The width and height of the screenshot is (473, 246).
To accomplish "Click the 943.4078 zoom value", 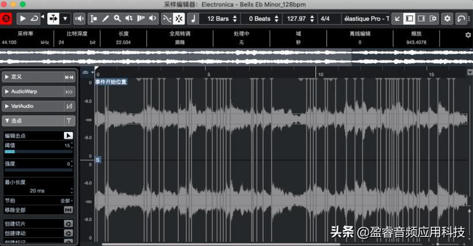I will [416, 43].
